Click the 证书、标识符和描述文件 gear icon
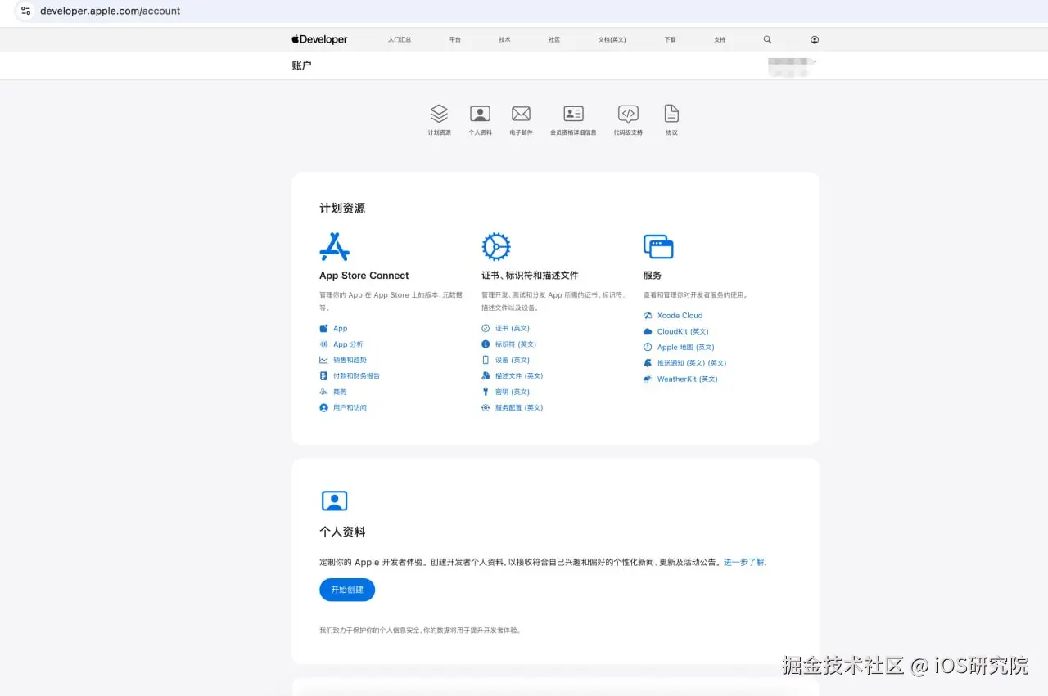The image size is (1048, 696). 496,246
